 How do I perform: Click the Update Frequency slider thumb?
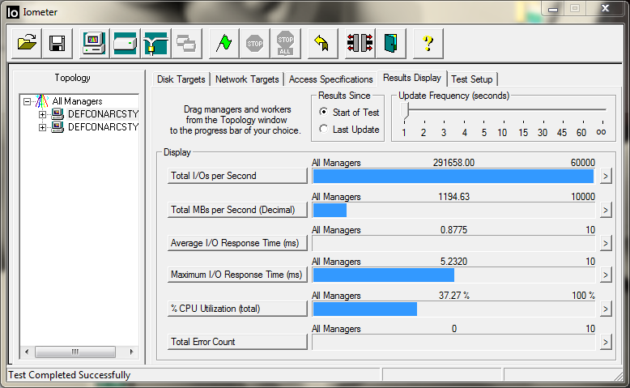tap(404, 111)
